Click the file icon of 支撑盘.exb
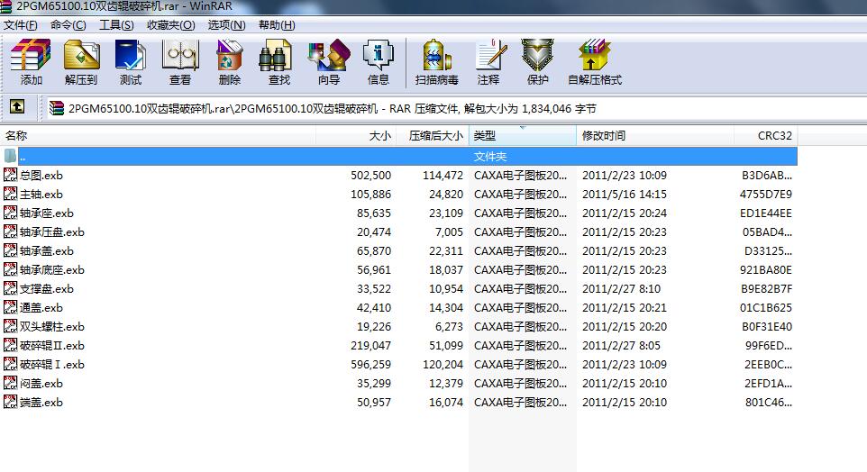867x472 pixels. (10, 288)
